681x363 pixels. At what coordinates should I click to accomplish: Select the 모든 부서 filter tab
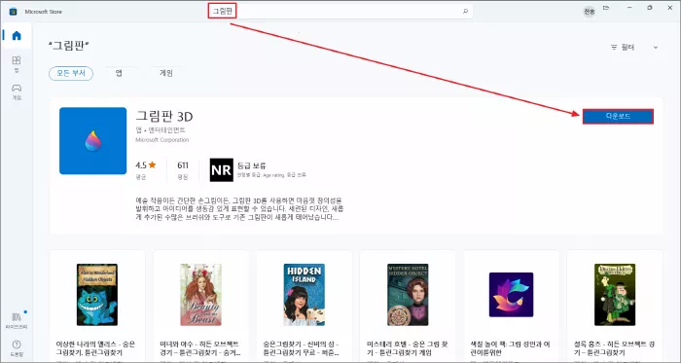tap(71, 73)
